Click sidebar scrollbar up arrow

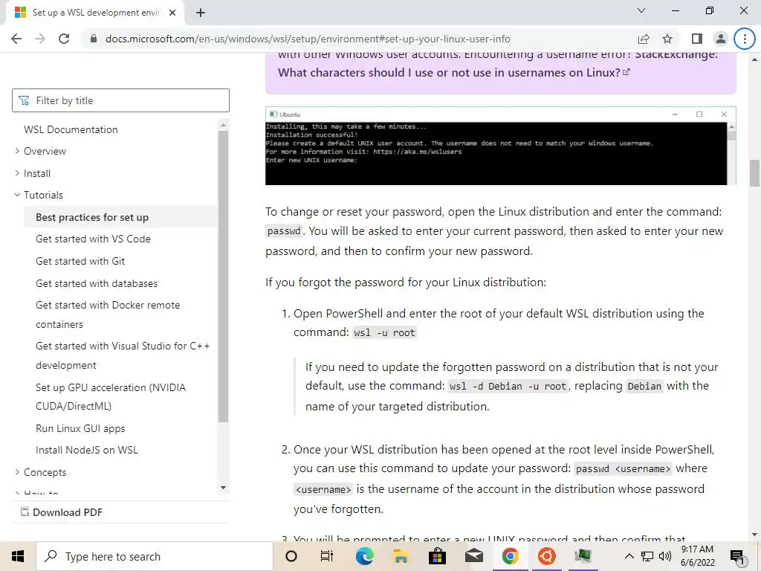pyautogui.click(x=223, y=125)
